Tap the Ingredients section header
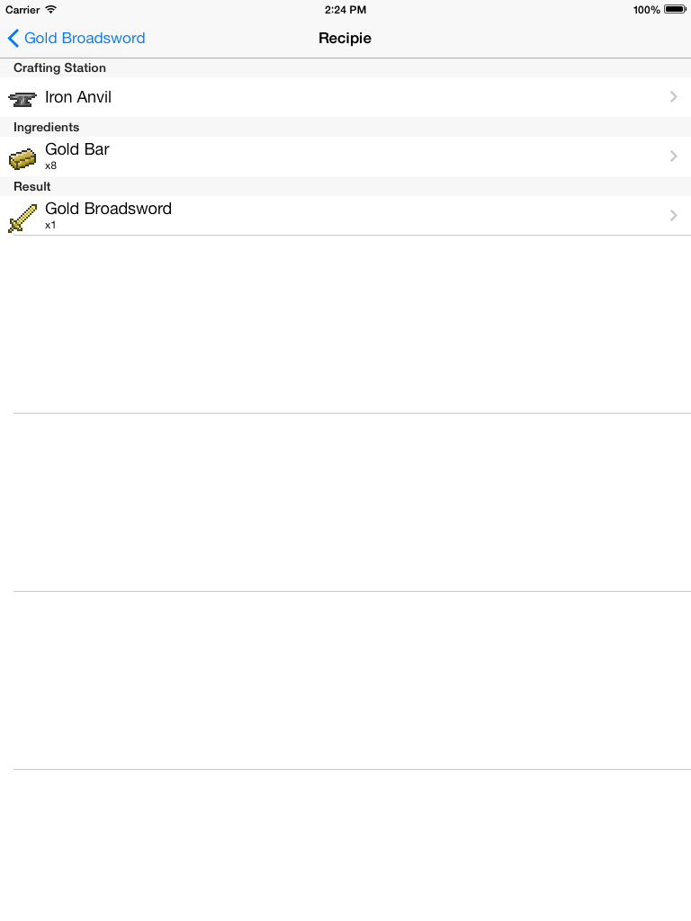The width and height of the screenshot is (691, 921). click(47, 128)
